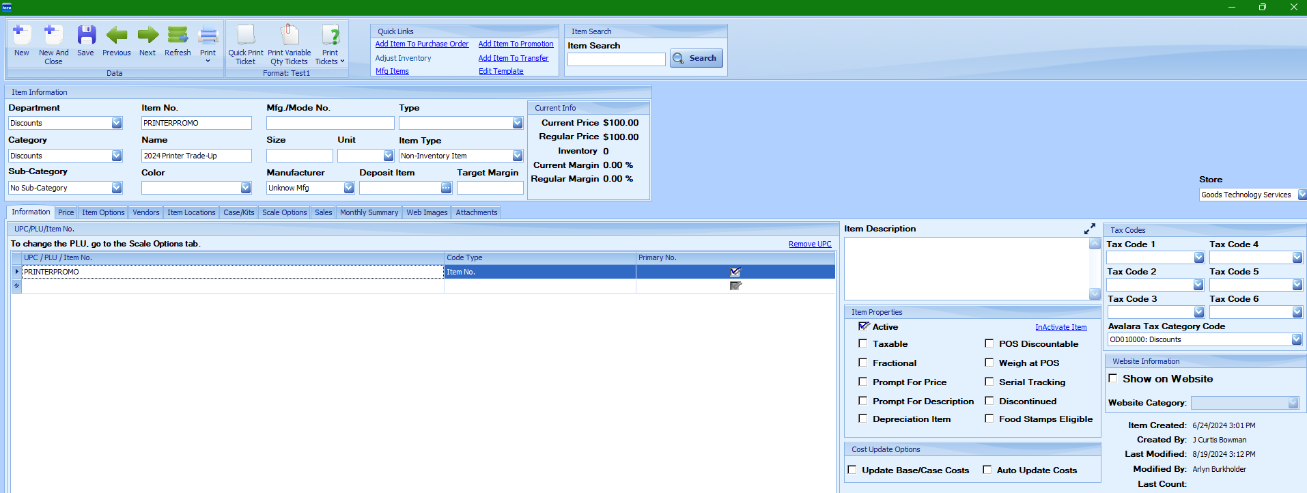
Task: Click the Save floppy disk icon
Action: coord(86,36)
